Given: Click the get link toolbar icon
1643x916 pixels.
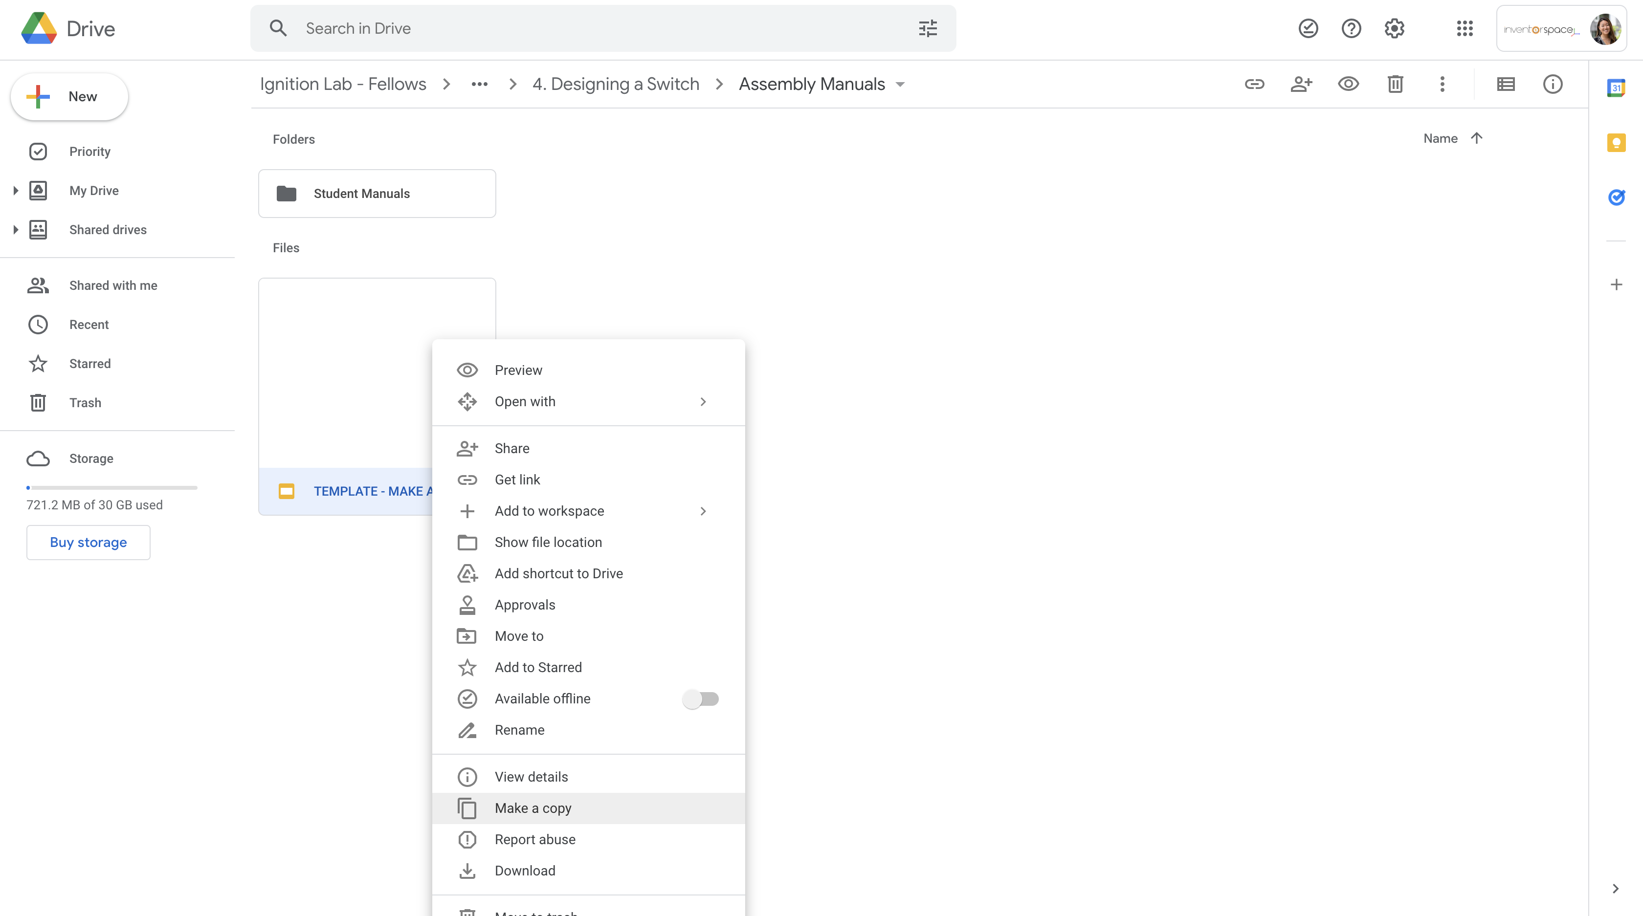Looking at the screenshot, I should coord(1254,84).
